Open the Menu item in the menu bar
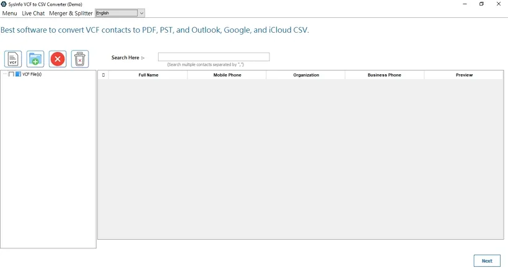Screen dimensions: 508x270 (x=9, y=13)
